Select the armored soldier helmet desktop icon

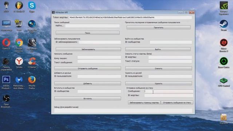(32, 43)
